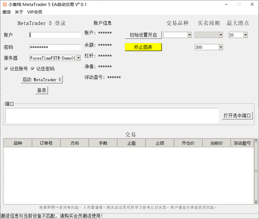This screenshot has width=259, height=219.
Task: Click the trade table scroll down arrow
Action: 256,202
